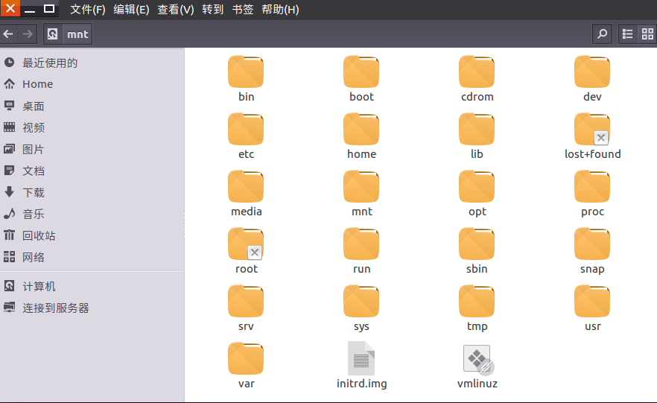The image size is (657, 403).
Task: Maximize the file manager window
Action: (49, 9)
